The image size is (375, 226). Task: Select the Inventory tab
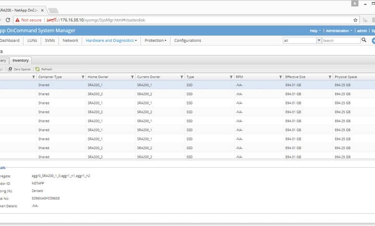tap(21, 60)
